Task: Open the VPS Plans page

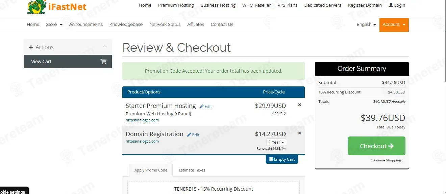Action: [x=288, y=5]
